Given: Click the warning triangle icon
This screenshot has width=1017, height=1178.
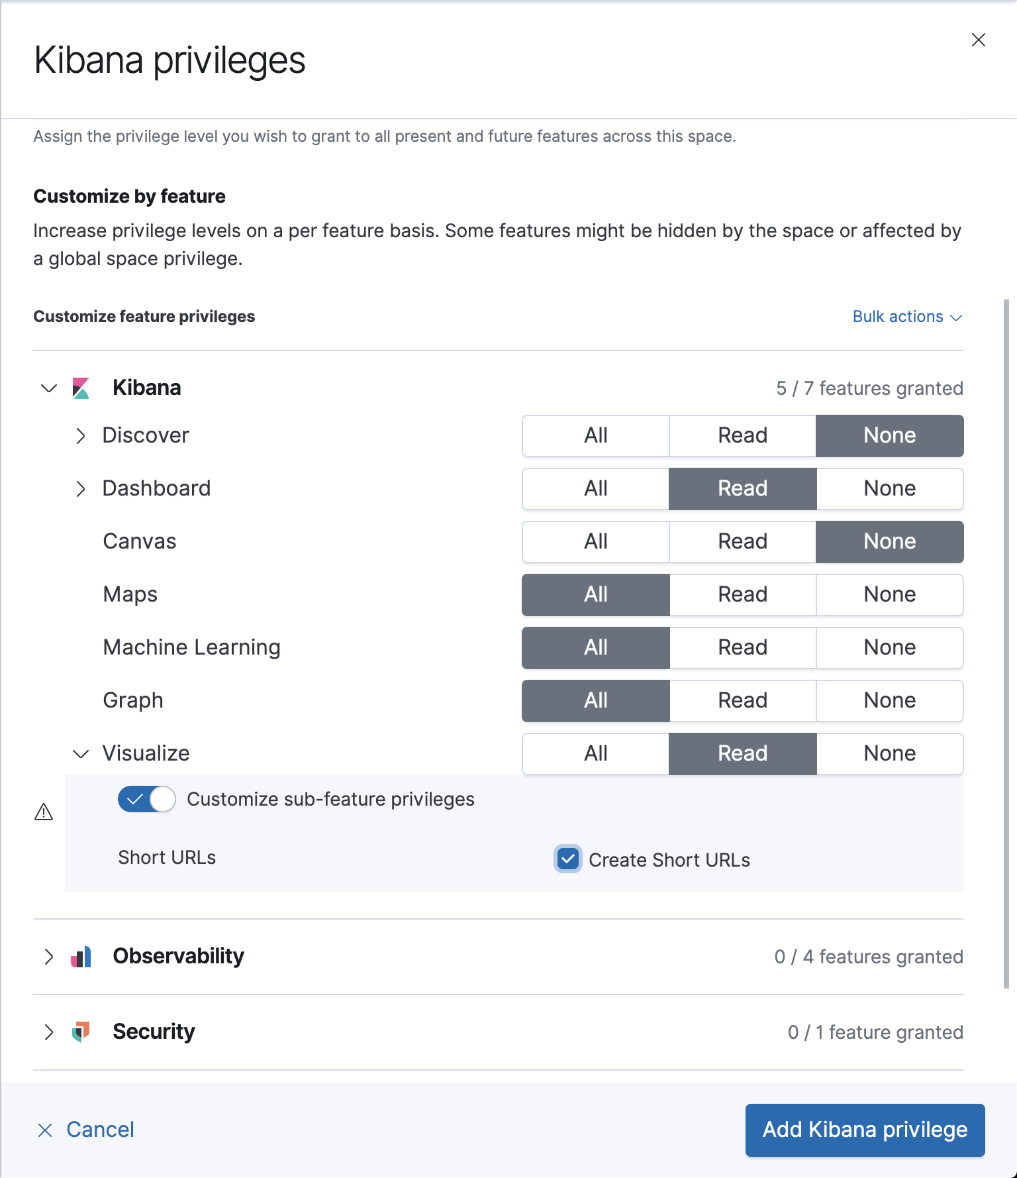Looking at the screenshot, I should point(44,812).
